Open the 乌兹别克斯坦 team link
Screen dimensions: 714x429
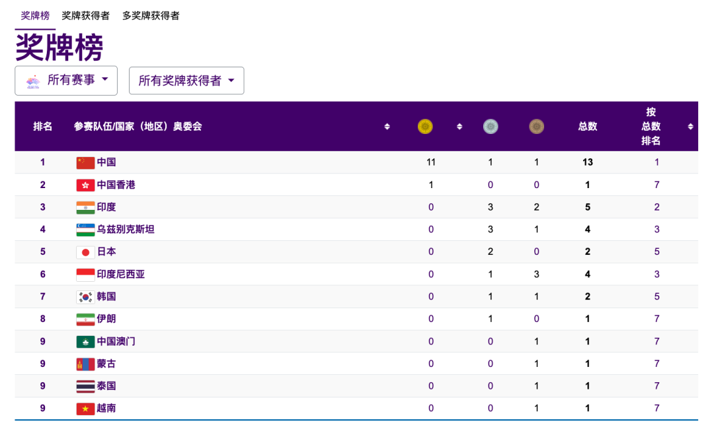(126, 230)
